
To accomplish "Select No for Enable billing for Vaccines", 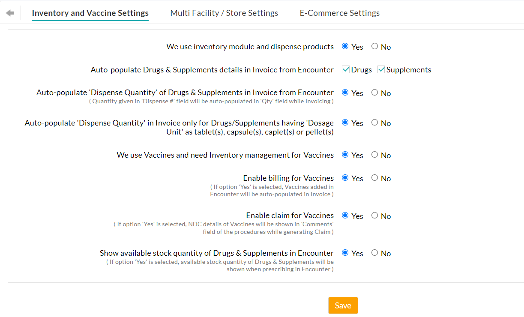I will coord(374,178).
